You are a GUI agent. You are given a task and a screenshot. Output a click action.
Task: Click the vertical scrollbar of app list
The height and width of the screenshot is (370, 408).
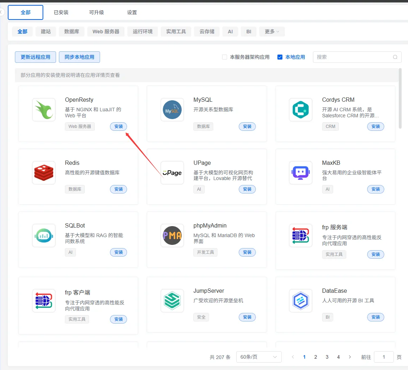coord(400,99)
